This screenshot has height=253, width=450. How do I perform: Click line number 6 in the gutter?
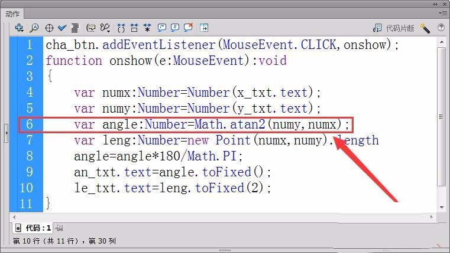pyautogui.click(x=30, y=124)
